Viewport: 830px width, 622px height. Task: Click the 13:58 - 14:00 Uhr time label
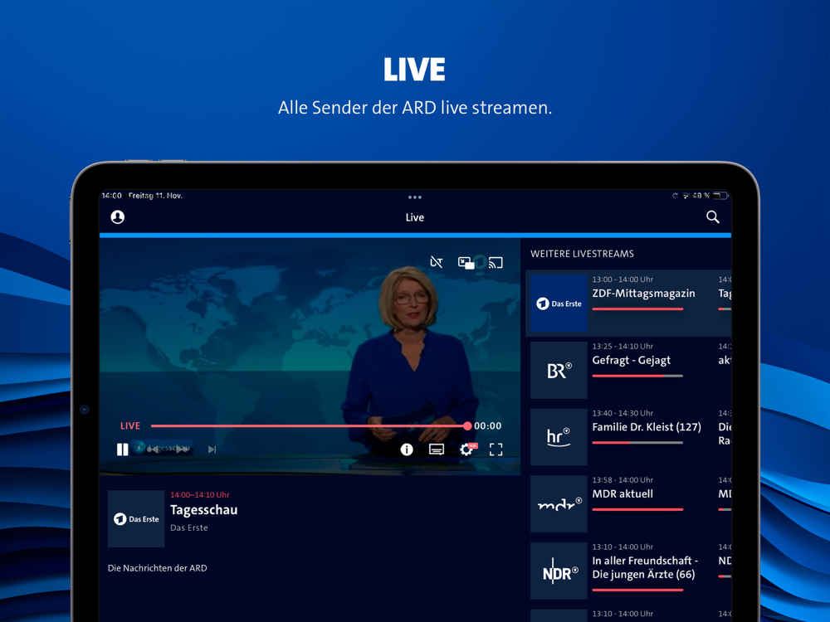[x=622, y=479]
